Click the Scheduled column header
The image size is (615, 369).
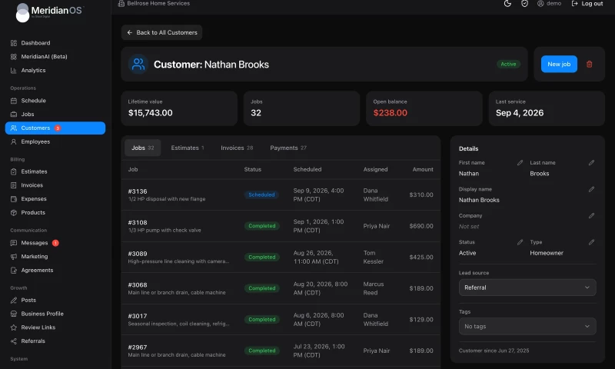point(307,169)
